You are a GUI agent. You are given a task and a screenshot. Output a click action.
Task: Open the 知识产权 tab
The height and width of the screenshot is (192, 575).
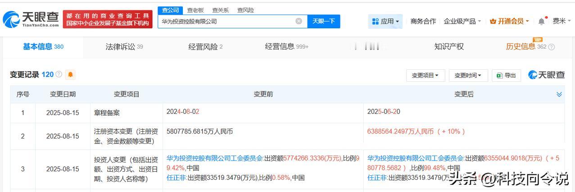click(449, 47)
